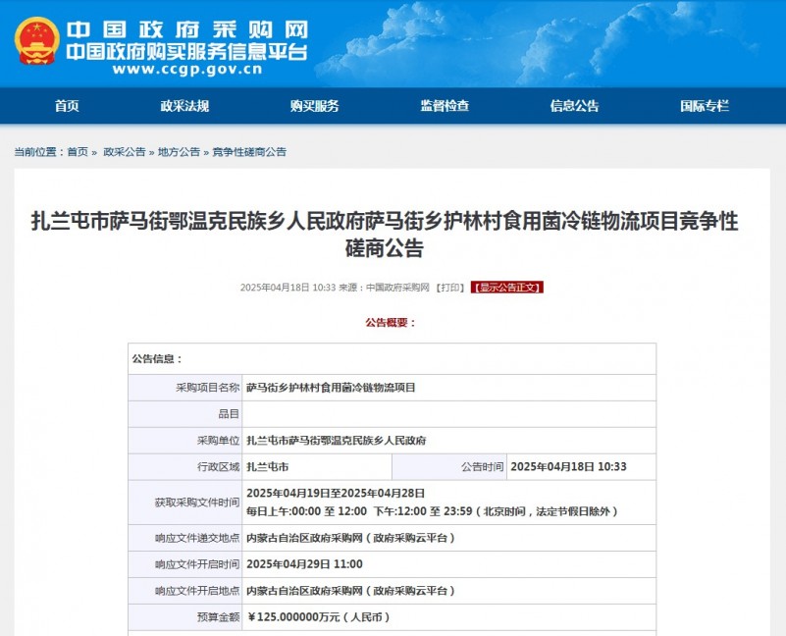Open the 政采法规 navigation item

tap(184, 106)
